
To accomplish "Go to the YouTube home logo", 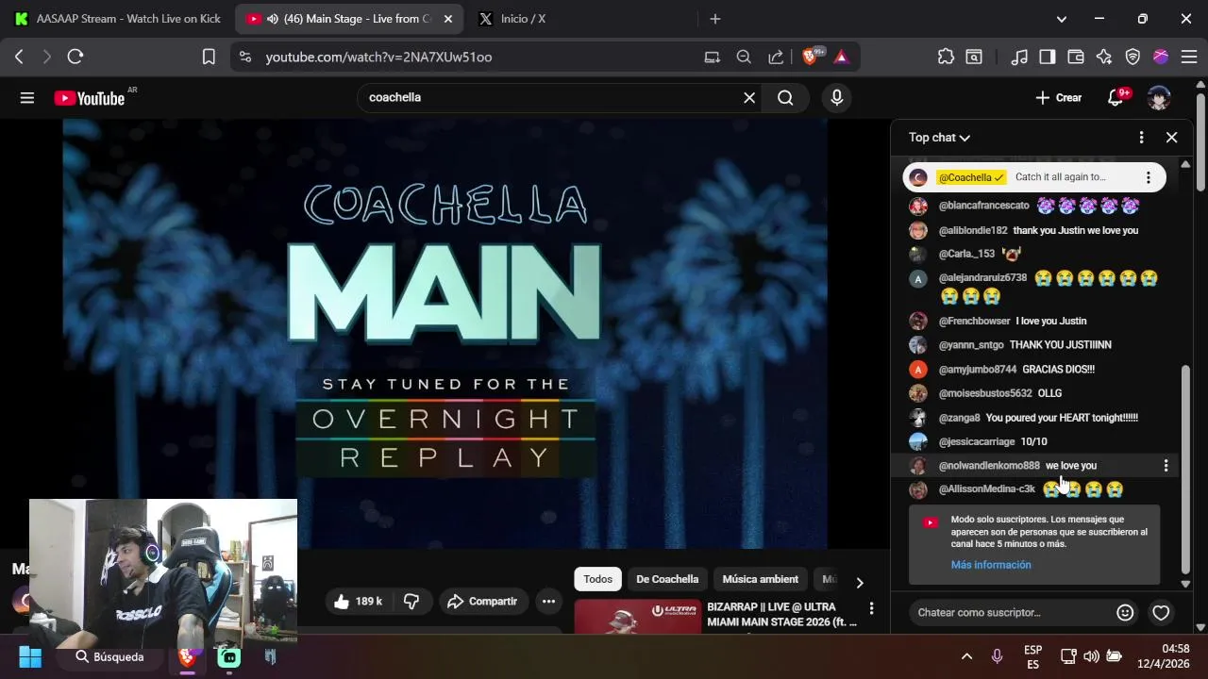I will [x=89, y=98].
